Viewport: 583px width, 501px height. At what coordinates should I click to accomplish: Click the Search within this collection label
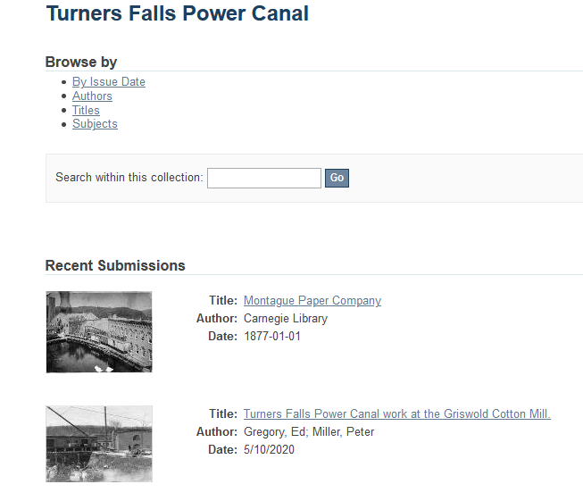coord(129,178)
